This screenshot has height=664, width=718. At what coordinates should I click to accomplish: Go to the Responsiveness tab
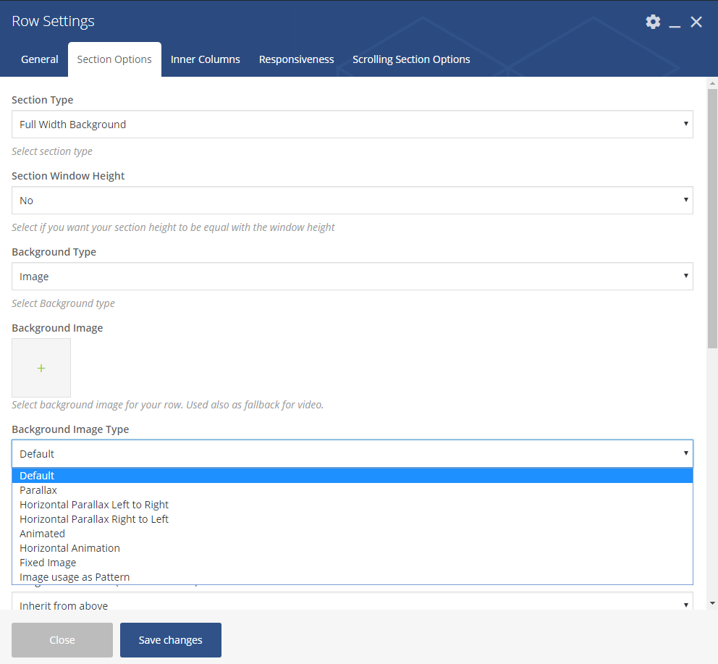(297, 59)
